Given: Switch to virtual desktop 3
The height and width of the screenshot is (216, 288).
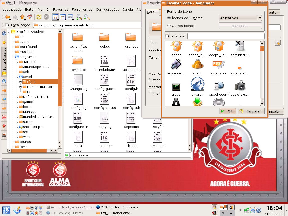Looking at the screenshot, I should coord(223,213).
